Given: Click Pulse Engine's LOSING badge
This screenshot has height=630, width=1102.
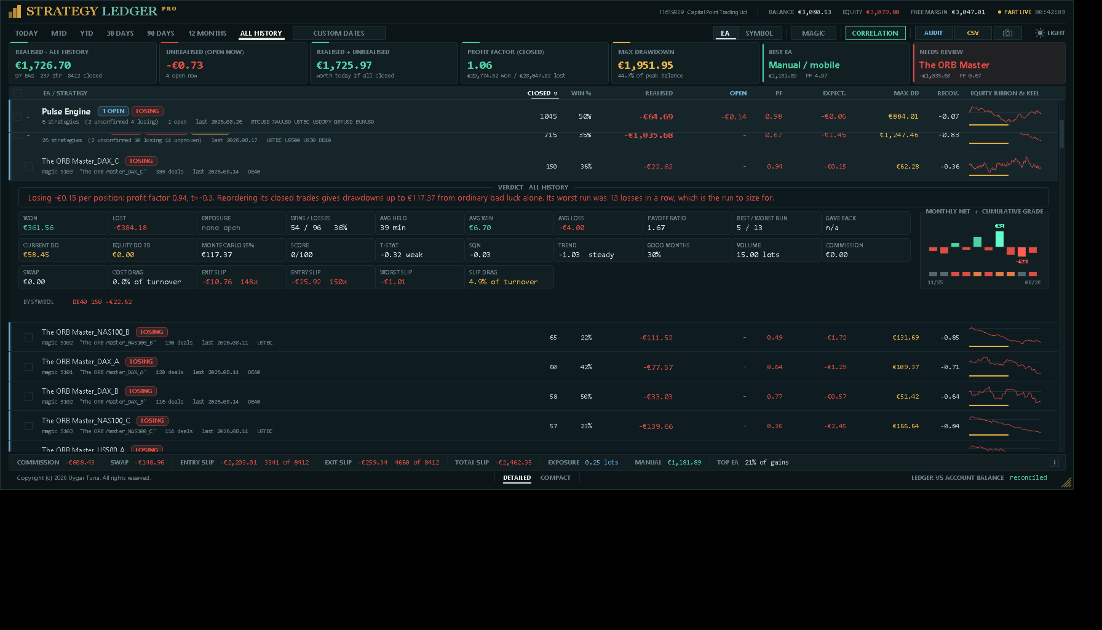Looking at the screenshot, I should click(x=147, y=111).
